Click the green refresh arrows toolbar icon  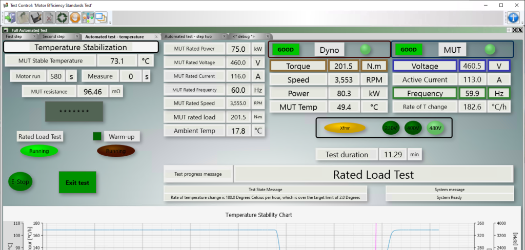click(x=62, y=17)
